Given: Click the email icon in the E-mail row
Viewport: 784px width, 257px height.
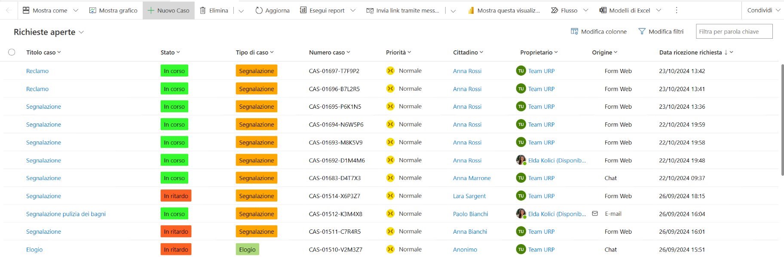Looking at the screenshot, I should pyautogui.click(x=595, y=214).
